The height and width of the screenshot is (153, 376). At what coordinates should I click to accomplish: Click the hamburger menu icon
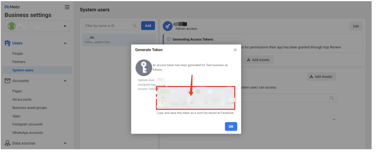tap(67, 7)
